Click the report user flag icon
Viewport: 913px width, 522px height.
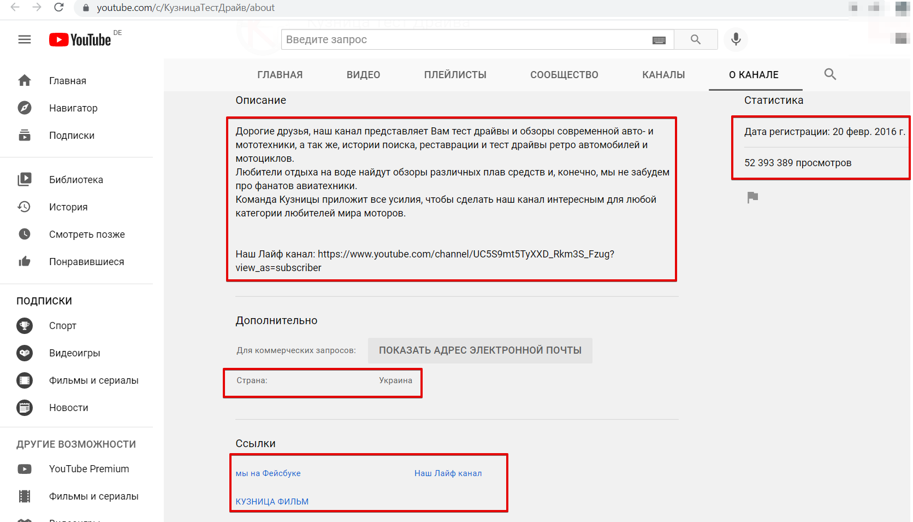click(752, 197)
